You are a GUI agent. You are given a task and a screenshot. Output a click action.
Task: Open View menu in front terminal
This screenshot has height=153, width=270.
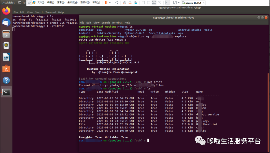96,23
